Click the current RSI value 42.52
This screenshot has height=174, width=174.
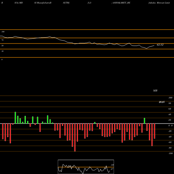pos(160,45)
